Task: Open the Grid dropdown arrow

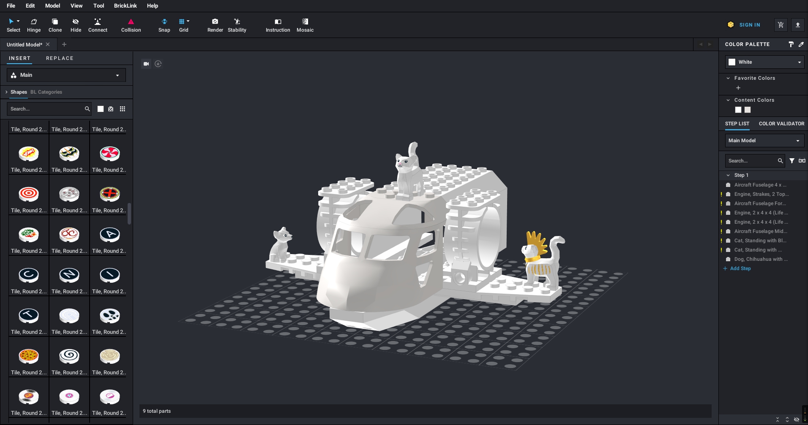Action: [x=189, y=21]
